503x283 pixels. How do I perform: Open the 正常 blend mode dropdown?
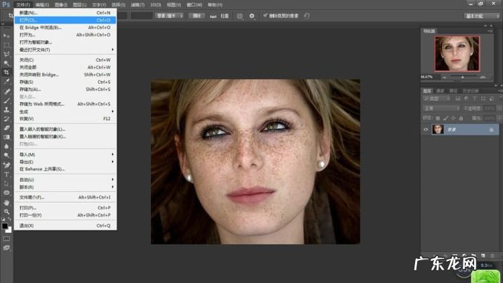[441, 108]
